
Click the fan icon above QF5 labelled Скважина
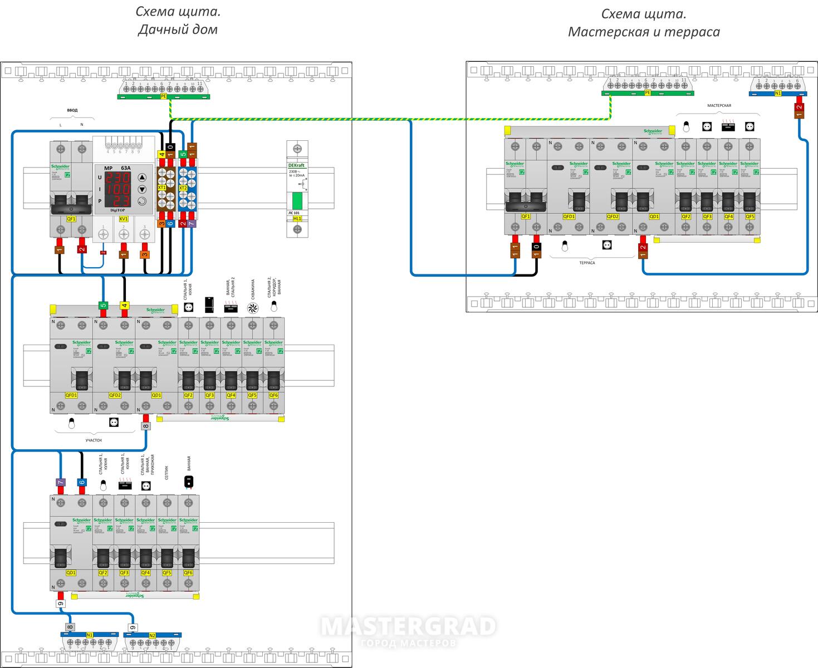[x=253, y=307]
